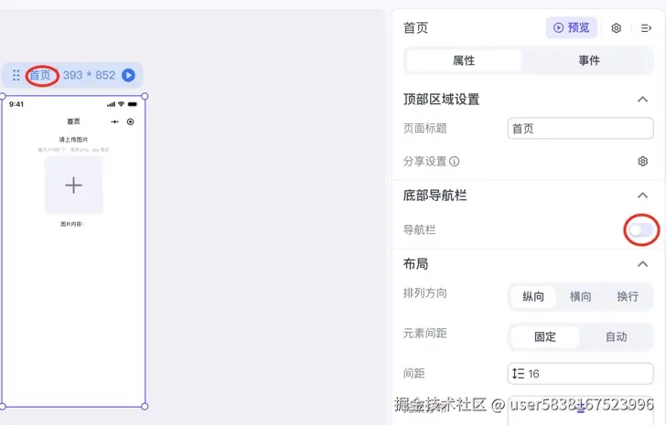Toggle the 导航栏 switch on
666x425 pixels.
click(x=641, y=230)
